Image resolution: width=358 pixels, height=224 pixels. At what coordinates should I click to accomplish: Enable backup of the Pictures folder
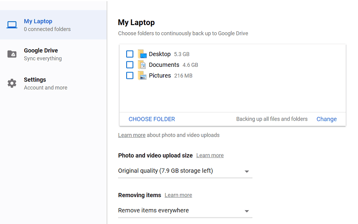coord(130,75)
